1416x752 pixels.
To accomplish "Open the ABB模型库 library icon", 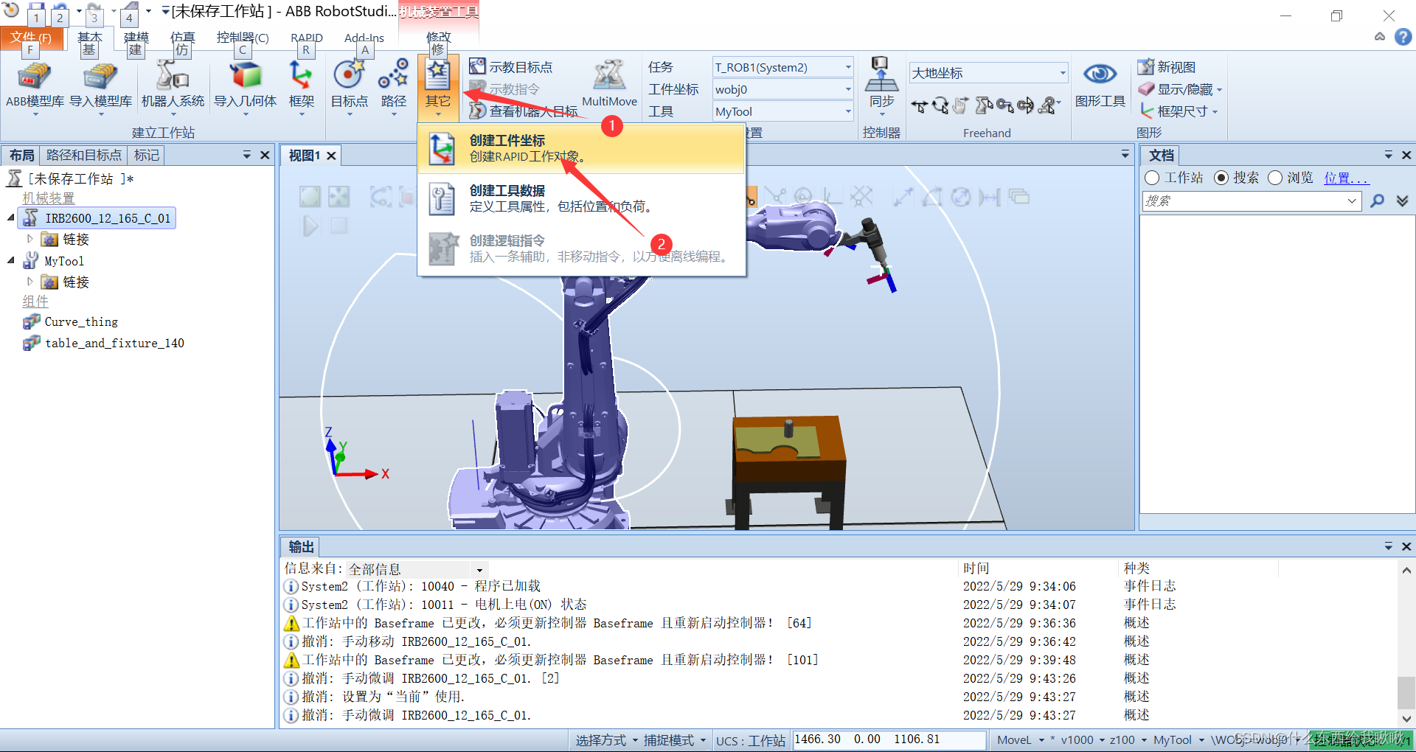I will click(35, 76).
